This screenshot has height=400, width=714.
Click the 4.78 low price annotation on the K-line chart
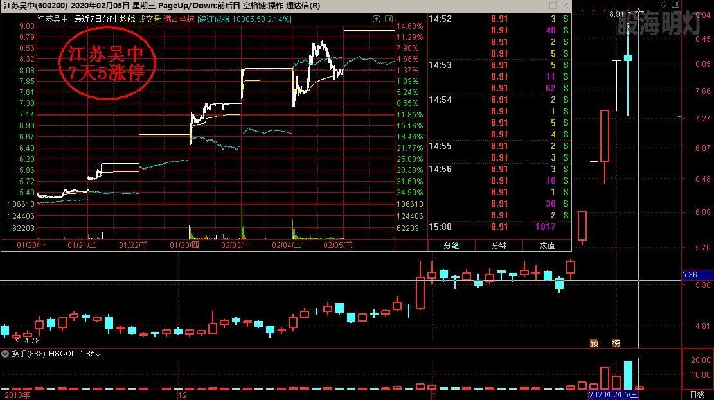click(x=31, y=340)
